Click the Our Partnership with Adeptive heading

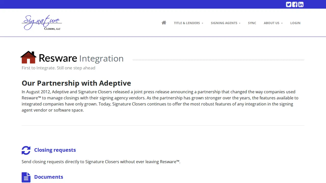(76, 83)
